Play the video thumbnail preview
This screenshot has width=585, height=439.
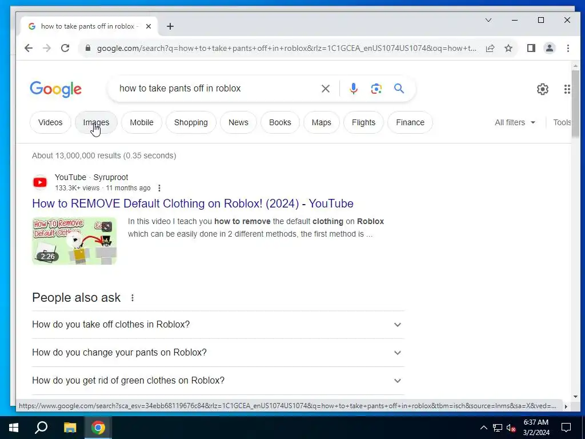pos(74,241)
